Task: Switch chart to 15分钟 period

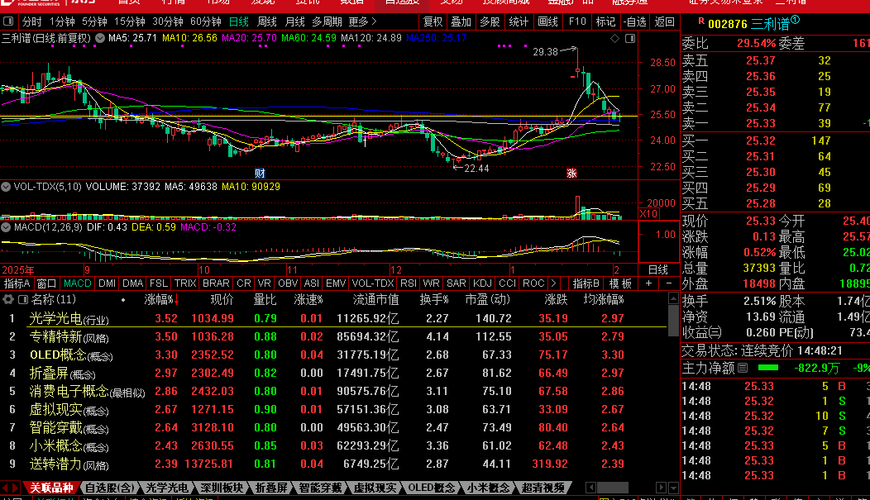Action: (129, 21)
